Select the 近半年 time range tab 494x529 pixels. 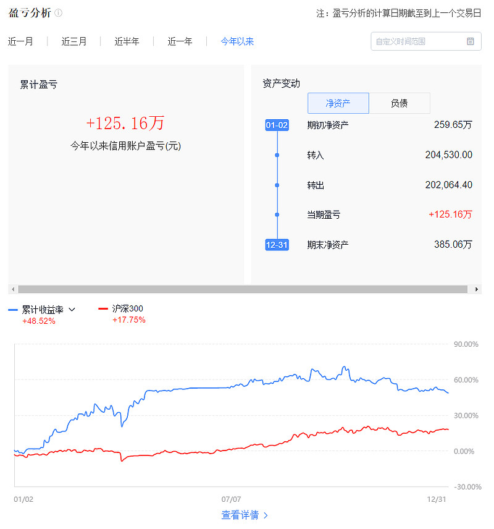coord(127,41)
